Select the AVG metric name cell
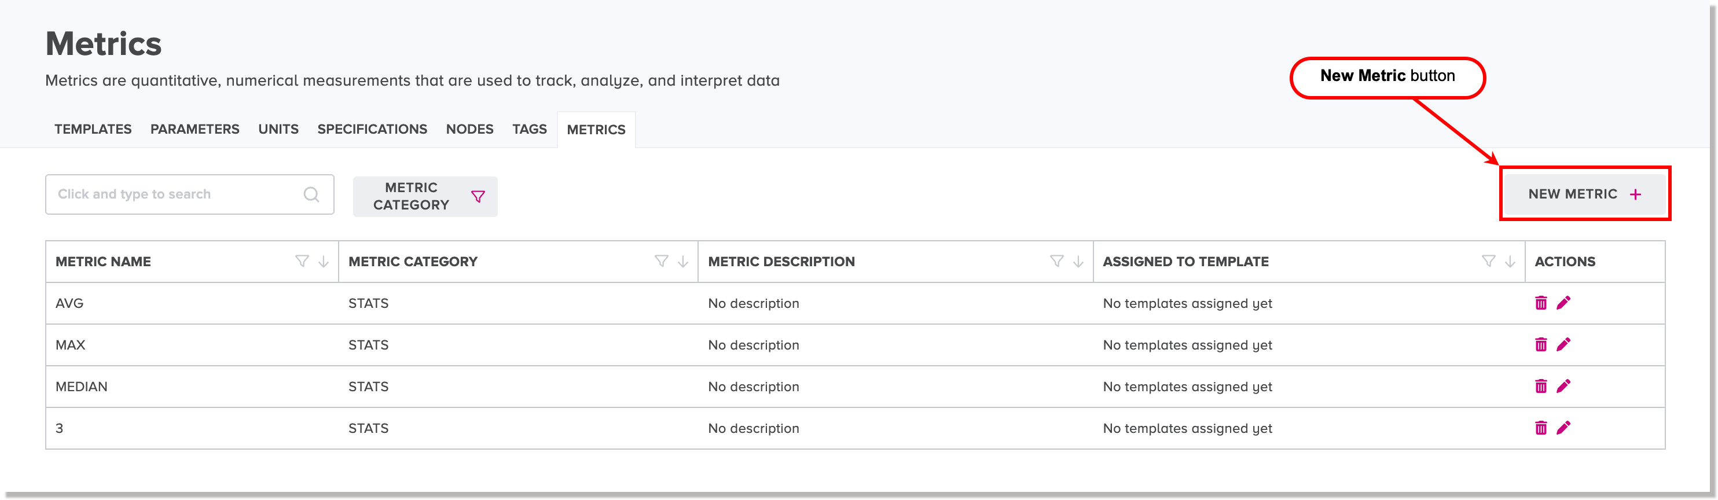Viewport: 1718px width, 500px height. [192, 303]
